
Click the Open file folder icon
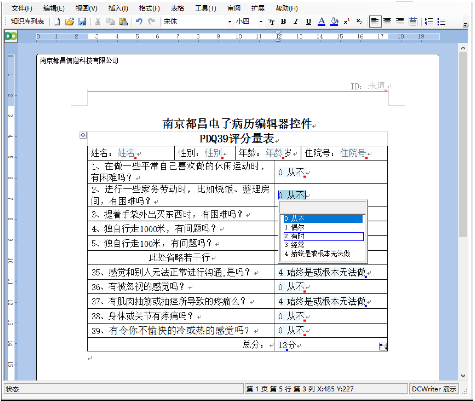tap(69, 22)
